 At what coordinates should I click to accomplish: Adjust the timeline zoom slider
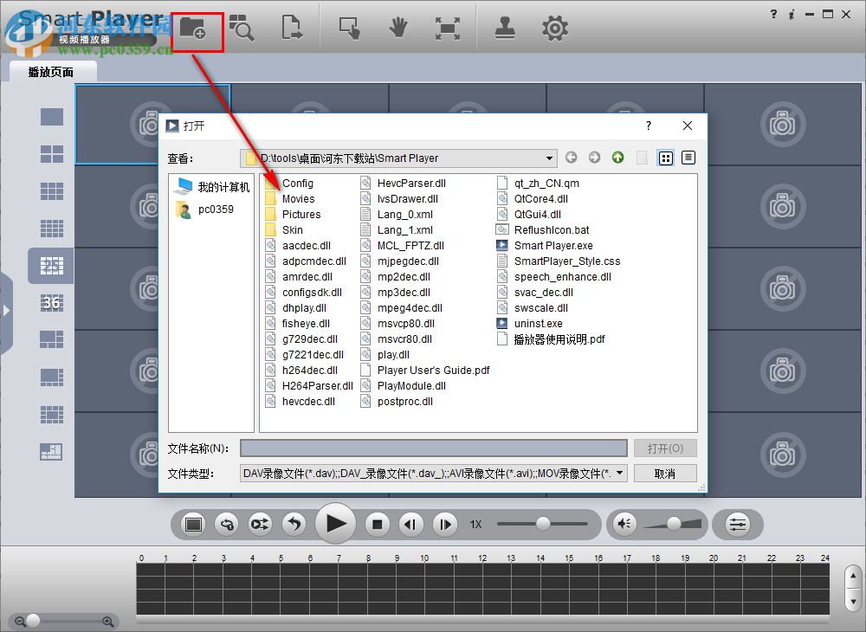coord(33,621)
